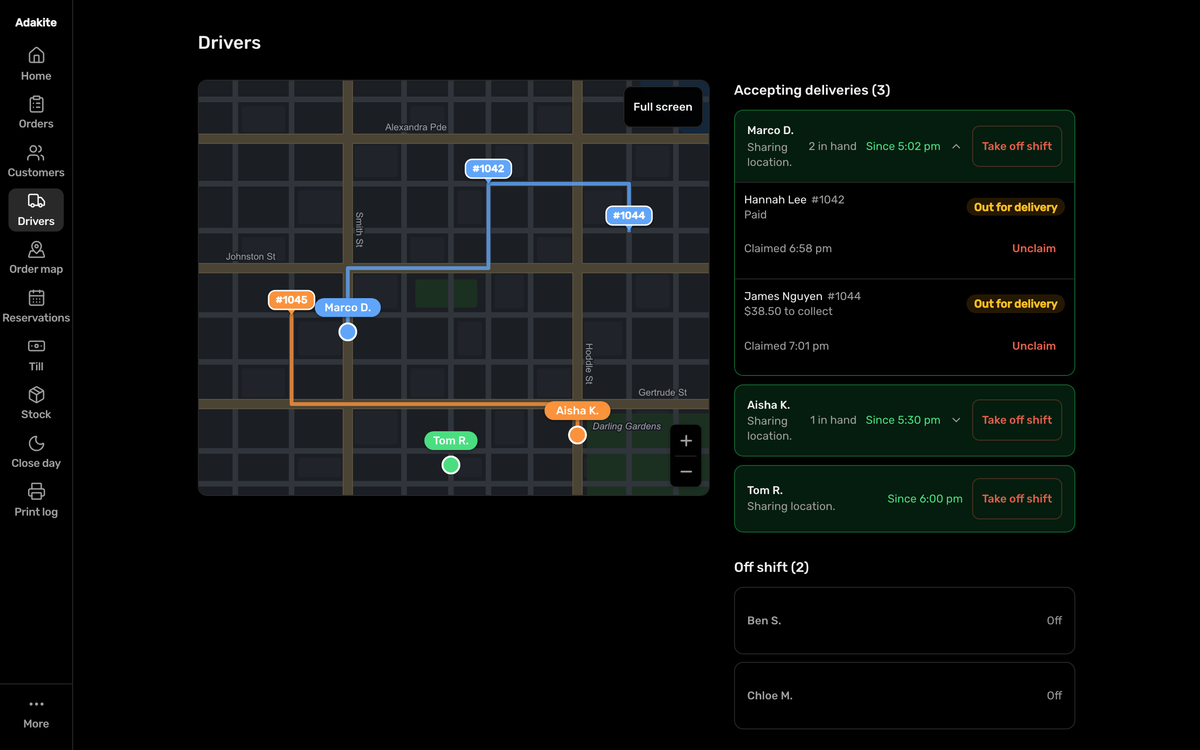
Task: Select the #1044 map marker
Action: pos(629,216)
